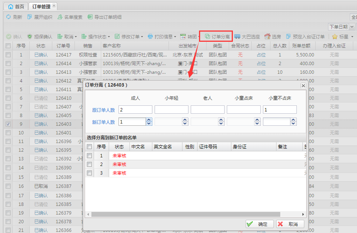Click 未审核 status in dialog row 1

(x=119, y=155)
